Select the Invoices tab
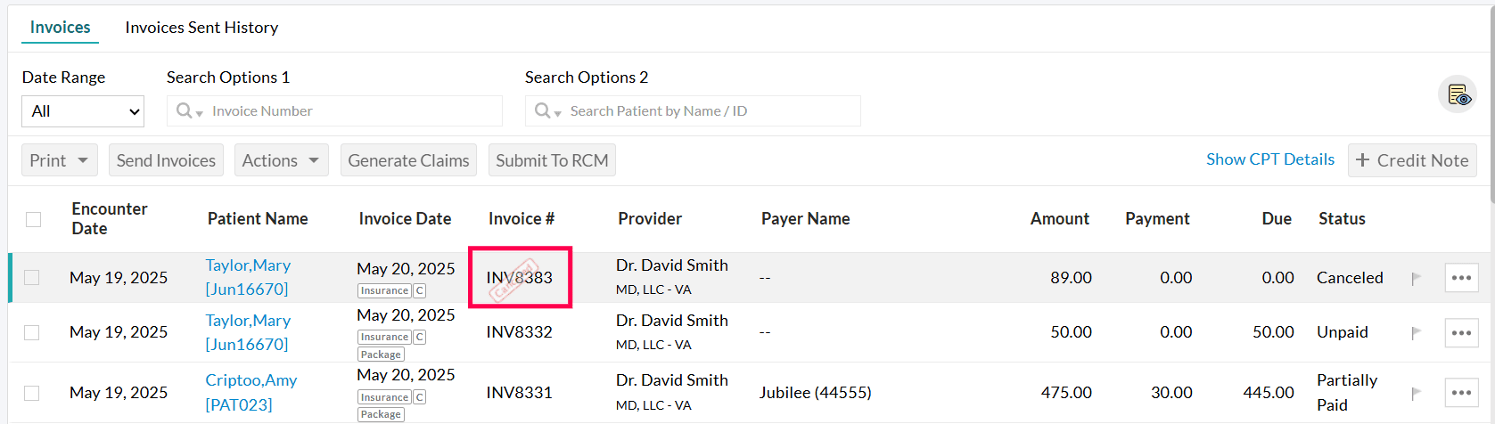Viewport: 1495px width, 424px height. point(60,28)
